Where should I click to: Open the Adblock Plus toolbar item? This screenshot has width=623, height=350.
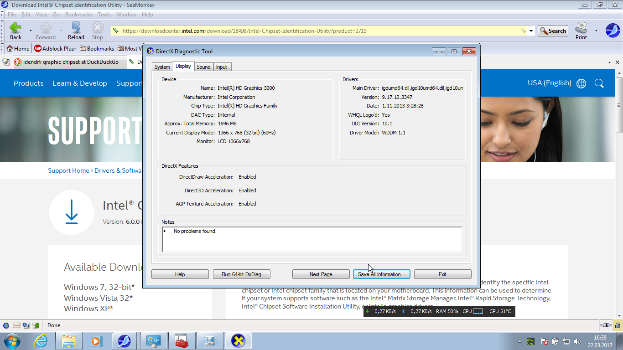55,49
